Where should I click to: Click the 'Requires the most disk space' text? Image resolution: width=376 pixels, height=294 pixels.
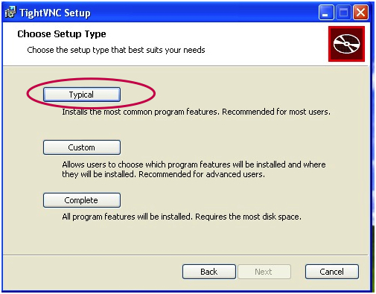248,217
